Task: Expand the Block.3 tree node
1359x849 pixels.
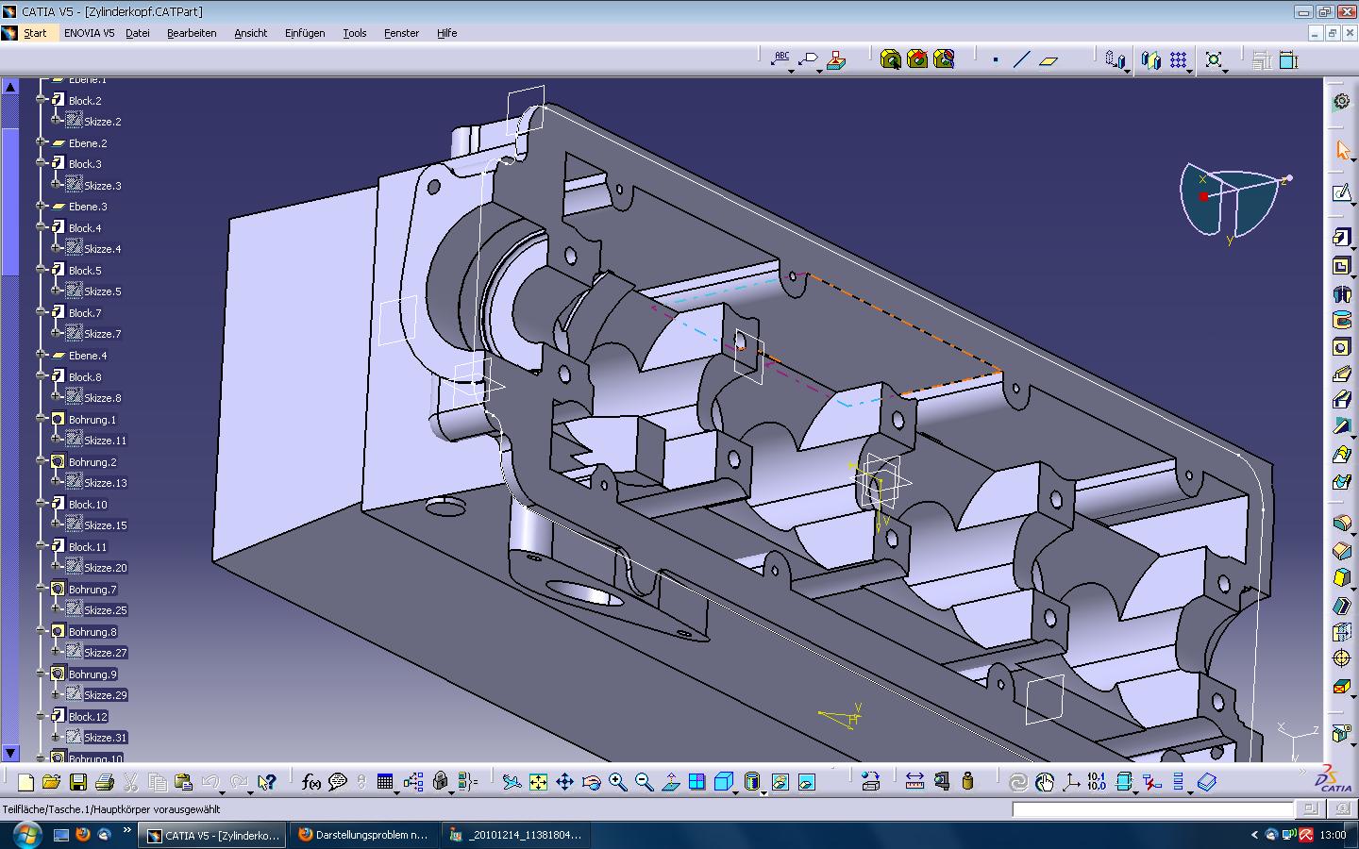Action: click(42, 163)
